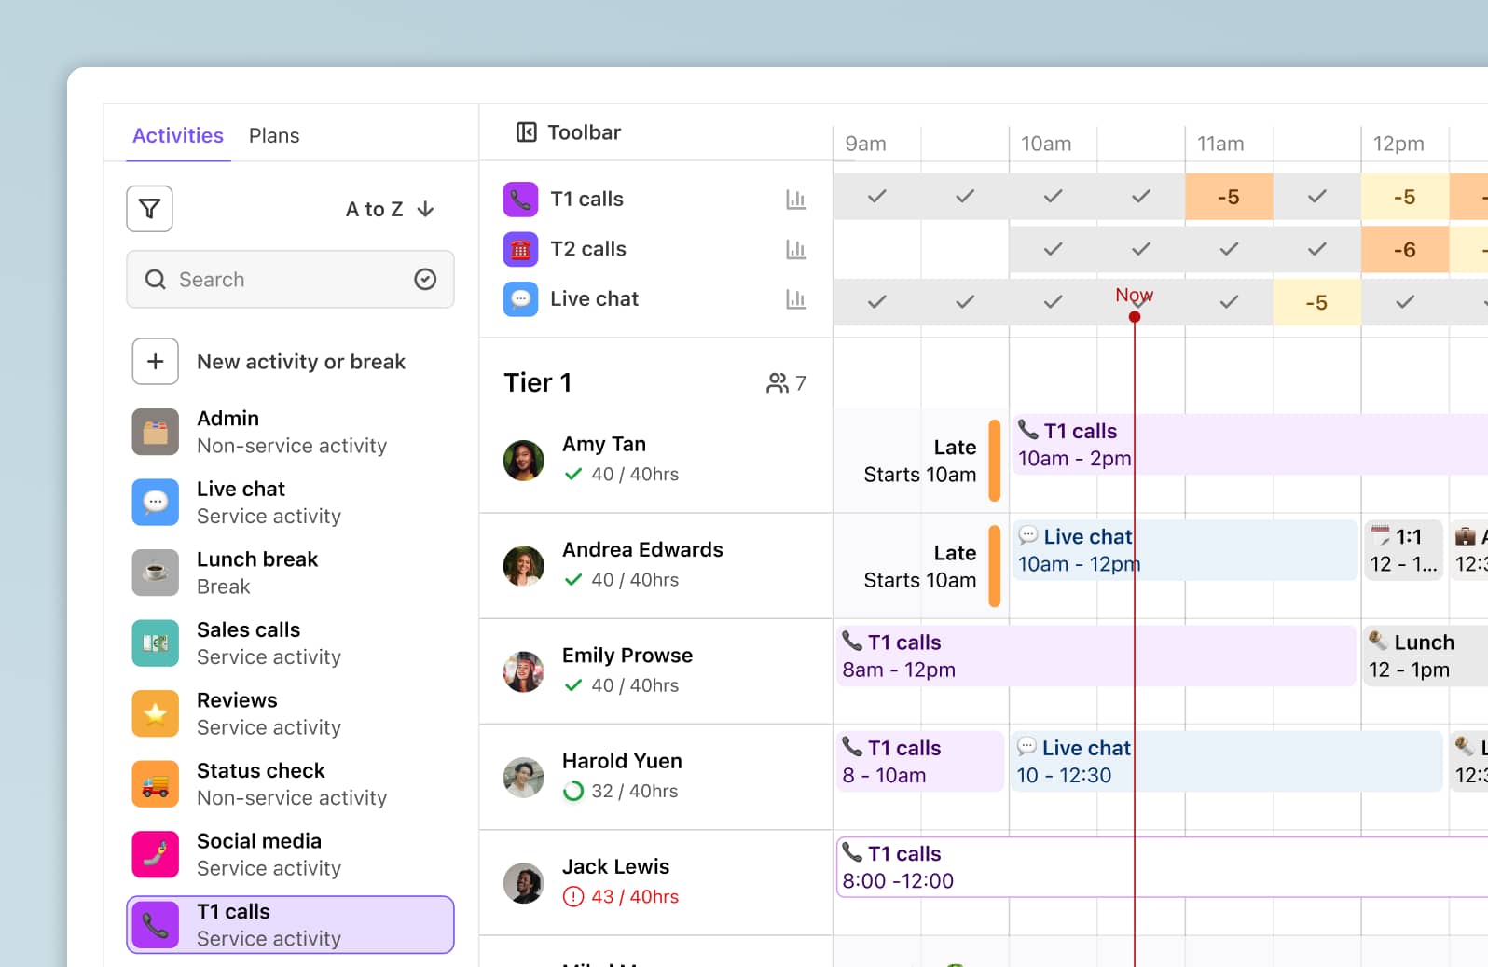This screenshot has width=1488, height=967.
Task: Click the Tier 1 people count icon
Action: [x=777, y=383]
